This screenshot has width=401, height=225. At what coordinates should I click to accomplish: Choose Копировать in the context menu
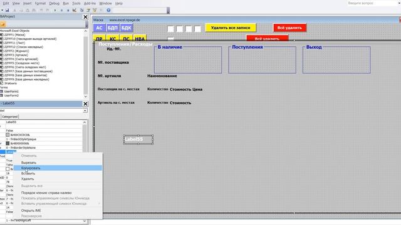point(58,168)
